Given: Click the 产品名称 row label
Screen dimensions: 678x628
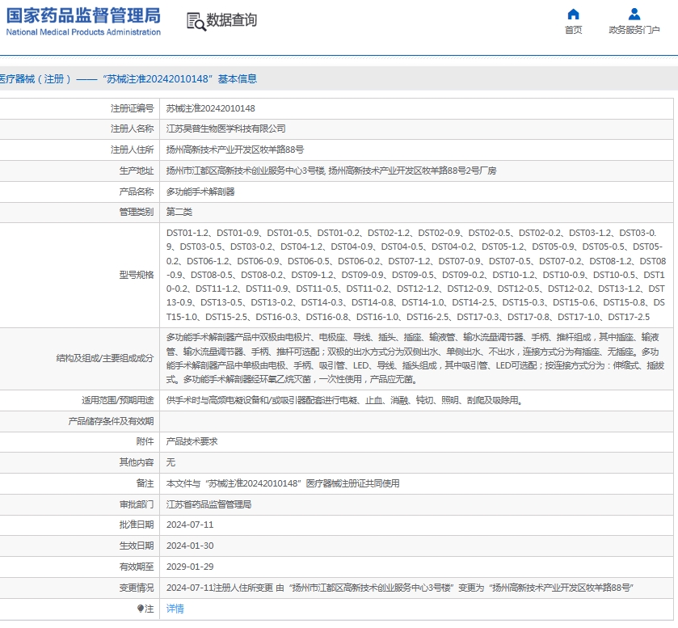Looking at the screenshot, I should (x=137, y=192).
